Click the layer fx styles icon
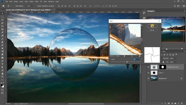186x105 pixels. pos(165,103)
